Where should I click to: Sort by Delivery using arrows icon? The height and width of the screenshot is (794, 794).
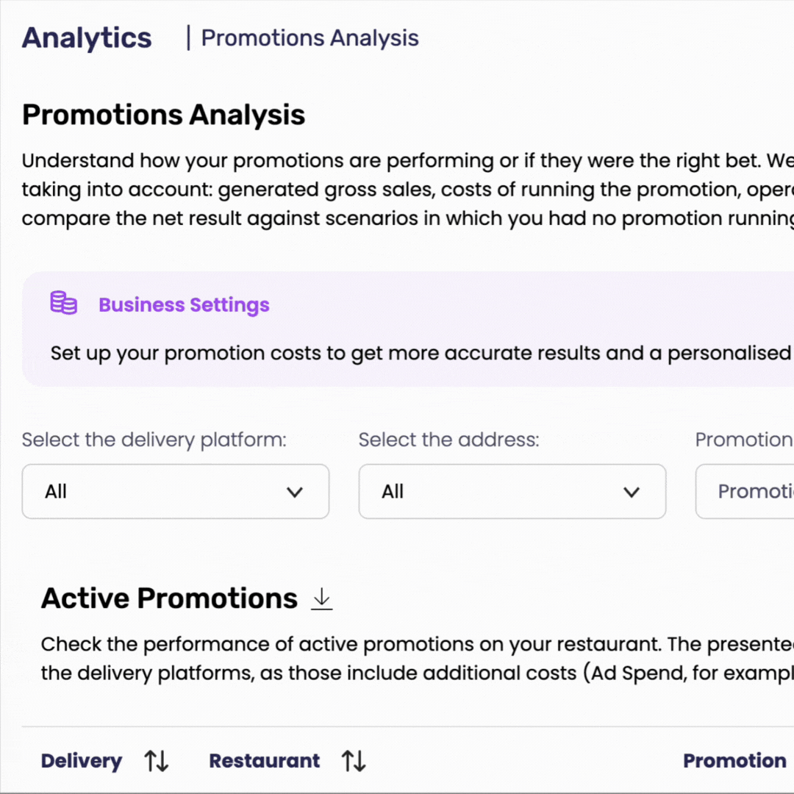point(157,761)
